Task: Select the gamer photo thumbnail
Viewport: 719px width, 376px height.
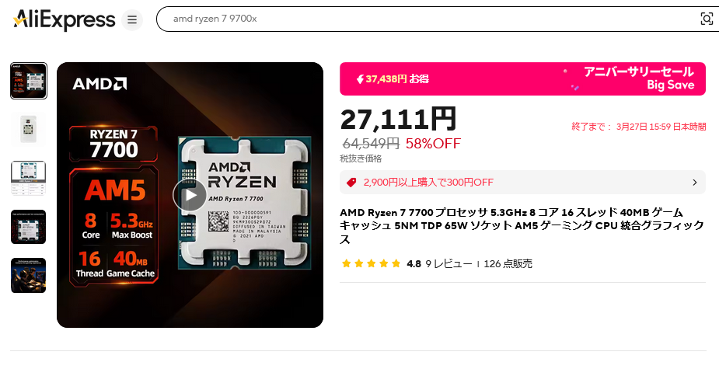Action: tap(29, 275)
